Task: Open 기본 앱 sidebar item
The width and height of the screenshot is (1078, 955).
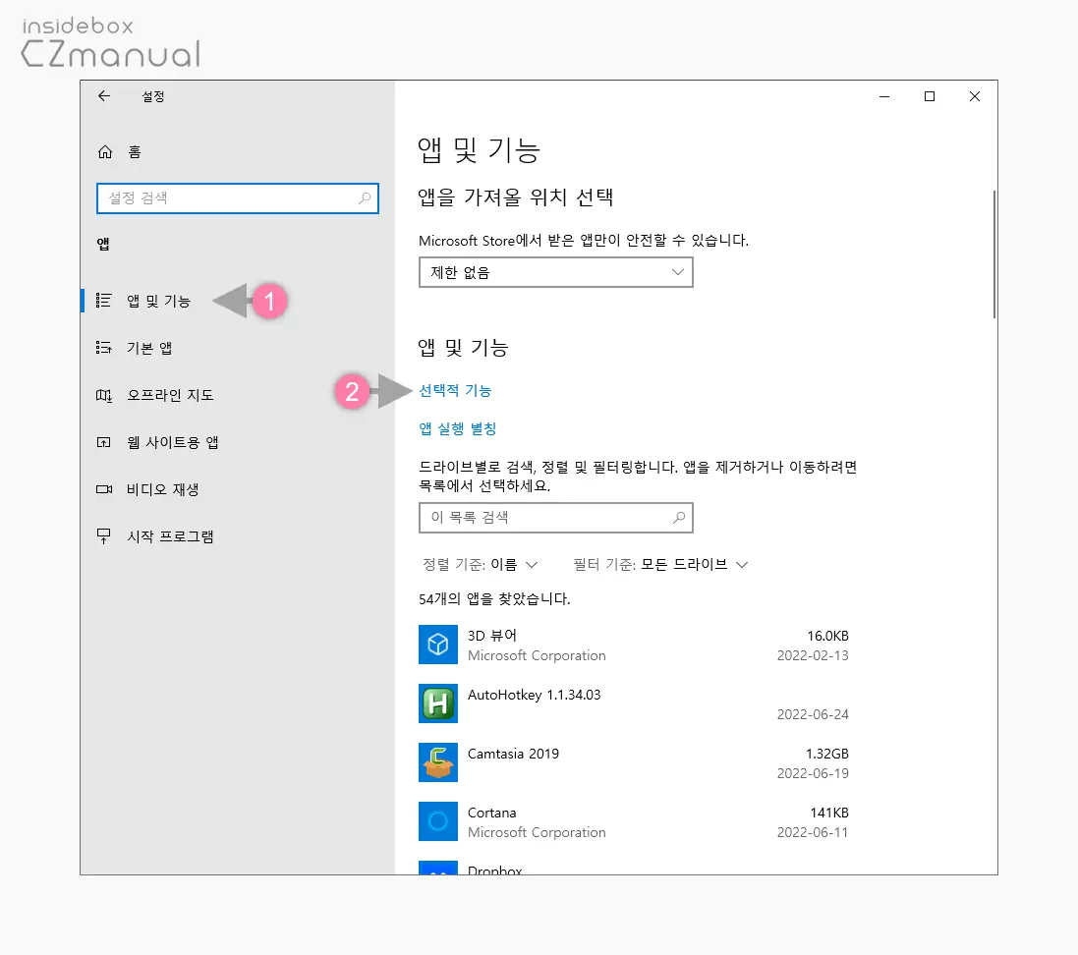Action: [x=237, y=348]
